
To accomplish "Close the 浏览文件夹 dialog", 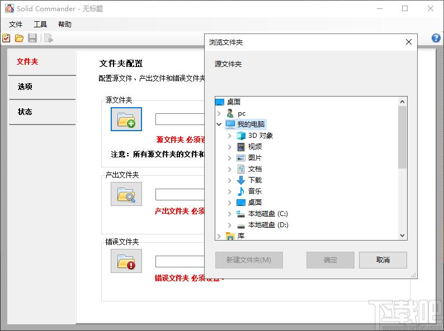I will pos(409,42).
